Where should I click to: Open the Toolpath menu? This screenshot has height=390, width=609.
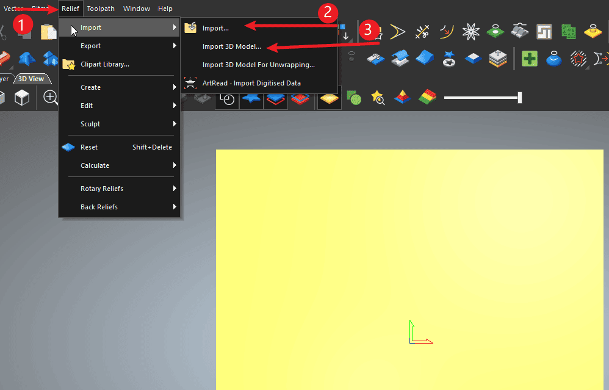pyautogui.click(x=101, y=9)
